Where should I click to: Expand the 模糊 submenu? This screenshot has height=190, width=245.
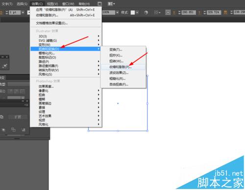(66, 99)
